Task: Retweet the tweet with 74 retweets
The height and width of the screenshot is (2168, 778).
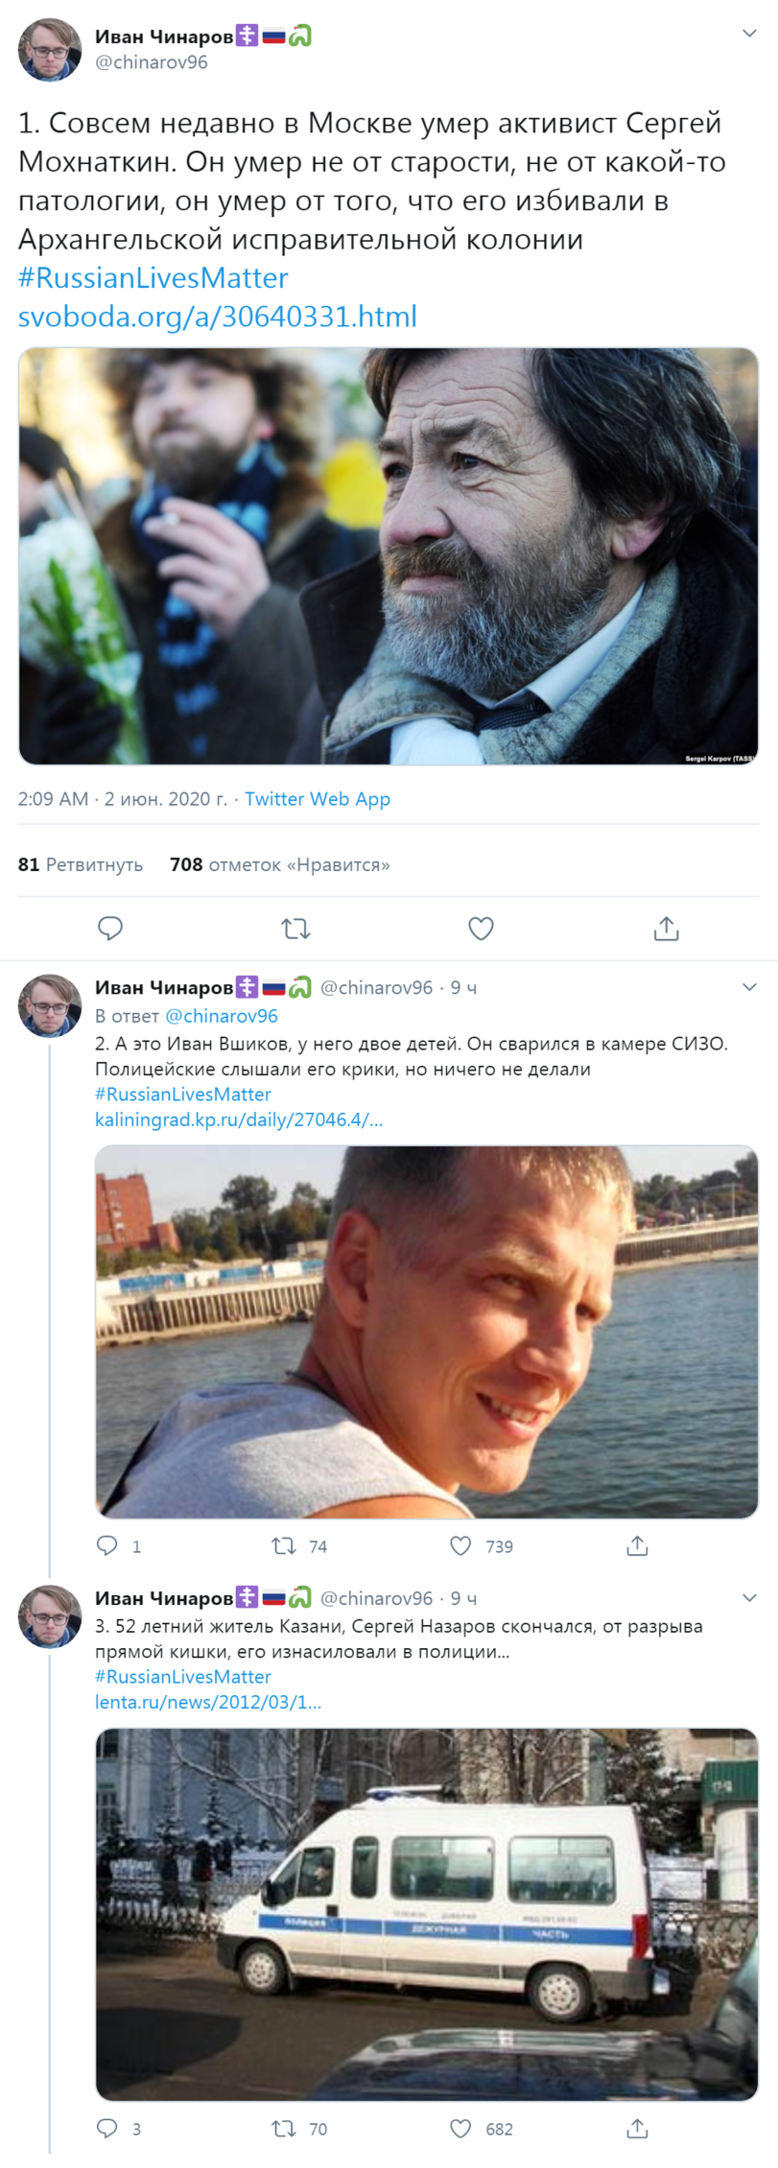Action: tap(284, 1545)
